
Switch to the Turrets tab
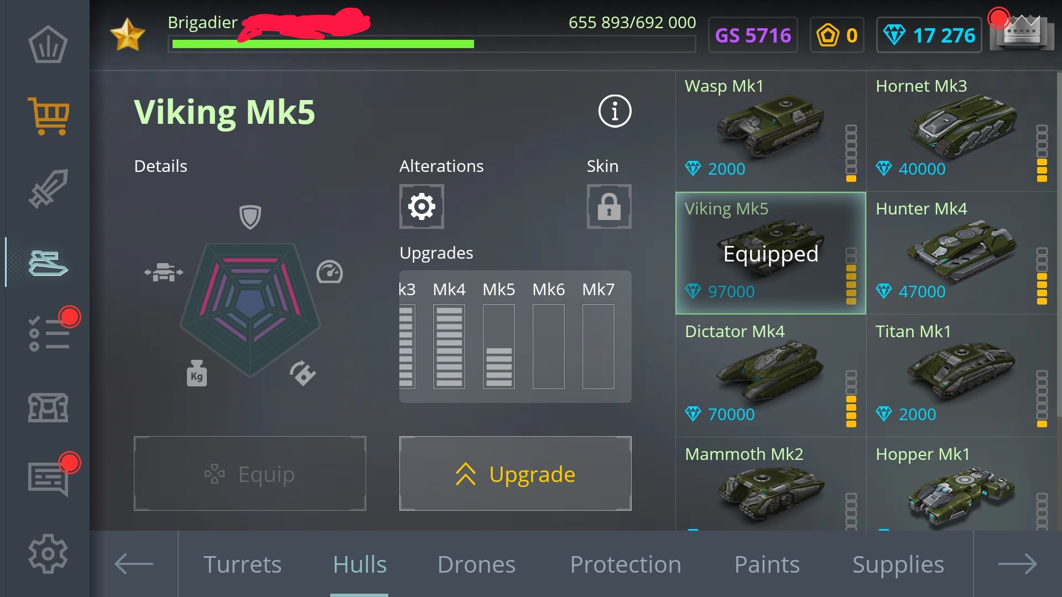pos(243,564)
